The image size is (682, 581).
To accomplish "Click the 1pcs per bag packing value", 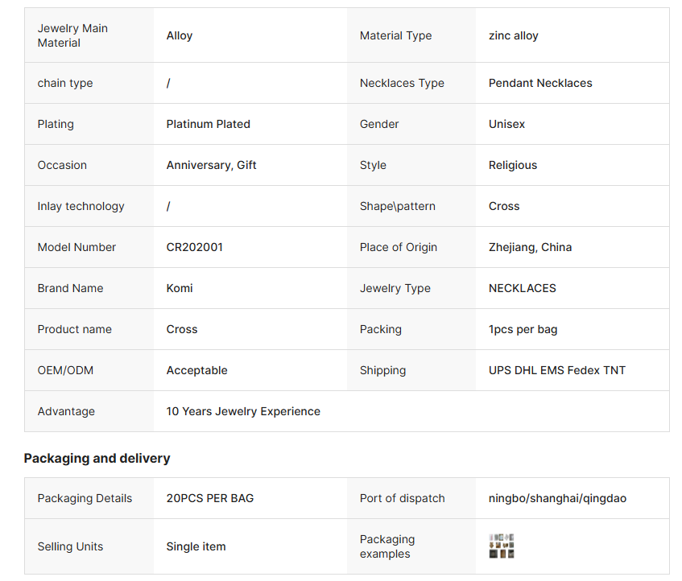I will point(523,329).
